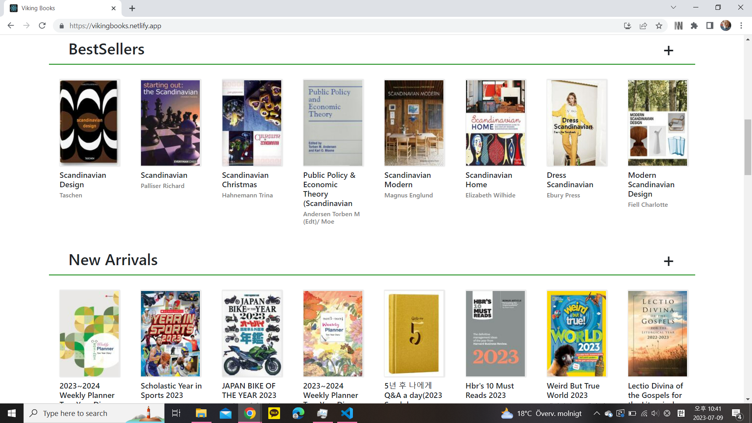Click the Weird But True World 2023 cover

click(x=577, y=333)
